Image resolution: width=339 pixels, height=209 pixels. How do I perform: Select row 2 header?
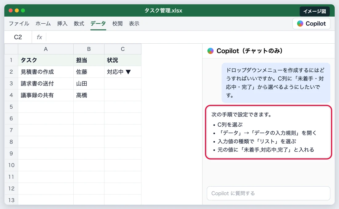[x=11, y=72]
